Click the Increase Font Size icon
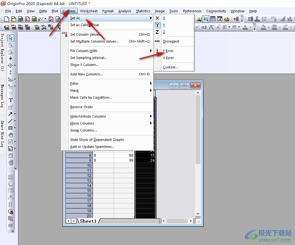Viewport: 295px width, 245px height. (211, 27)
